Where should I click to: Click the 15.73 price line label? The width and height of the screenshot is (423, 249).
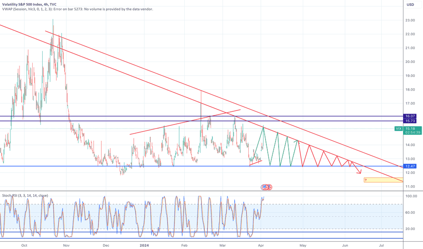click(410, 121)
